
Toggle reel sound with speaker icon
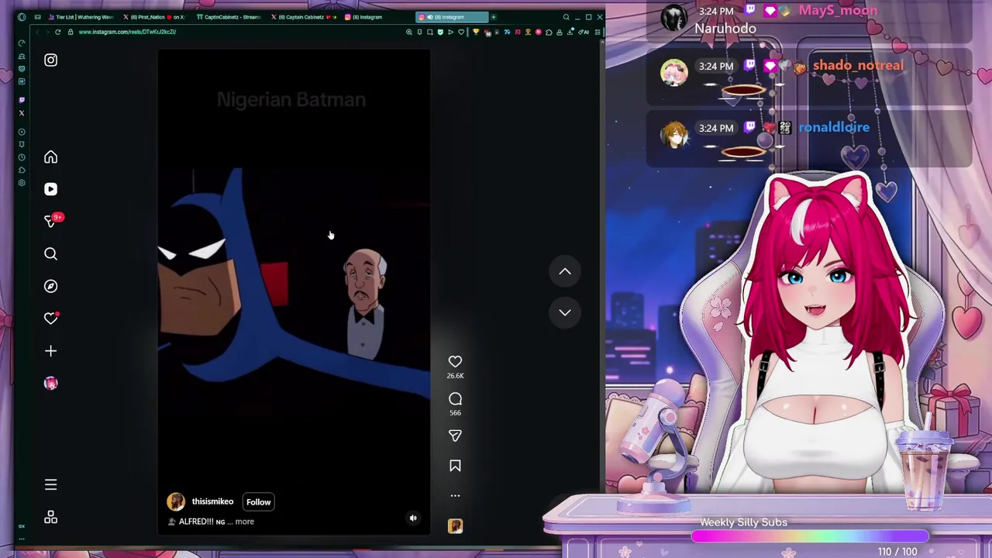click(x=413, y=518)
